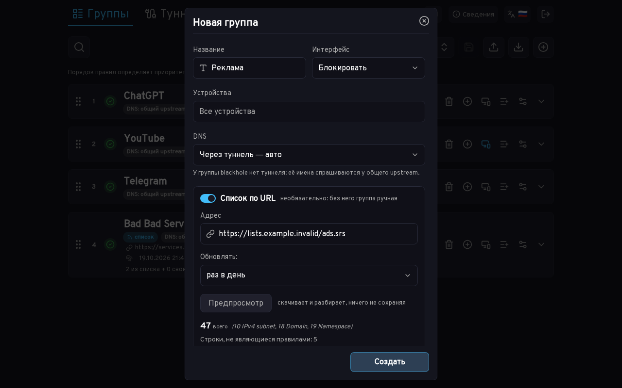Click the Предпросмотр button

tap(236, 303)
